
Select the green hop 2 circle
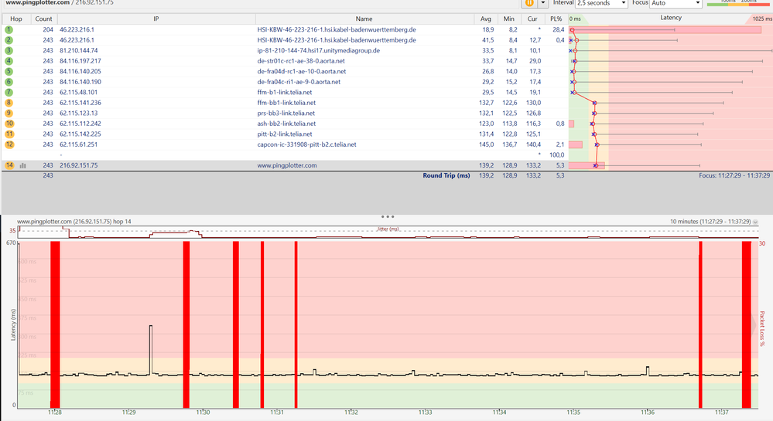tap(9, 40)
